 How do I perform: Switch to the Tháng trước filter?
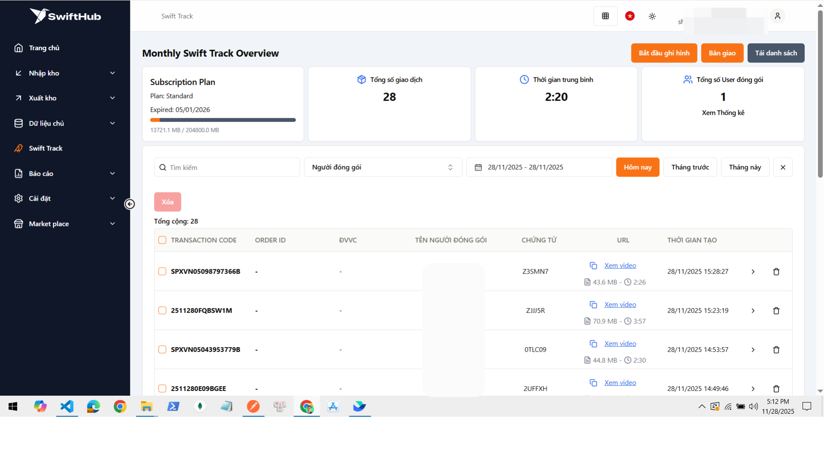690,167
